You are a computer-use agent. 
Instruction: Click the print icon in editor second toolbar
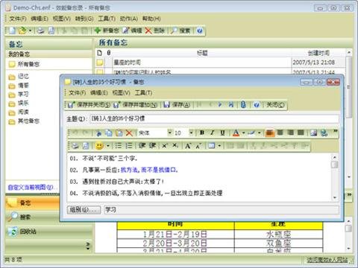click(75, 146)
